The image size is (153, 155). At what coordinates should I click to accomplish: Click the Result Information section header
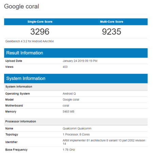[x=76, y=53]
